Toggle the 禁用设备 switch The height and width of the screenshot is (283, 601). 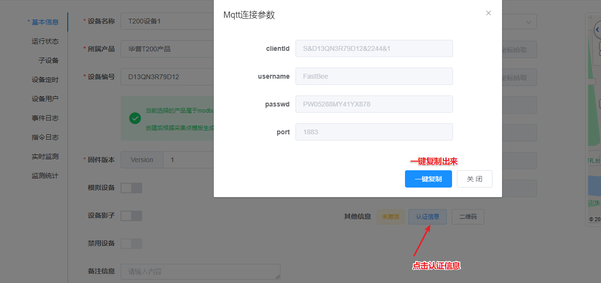131,244
